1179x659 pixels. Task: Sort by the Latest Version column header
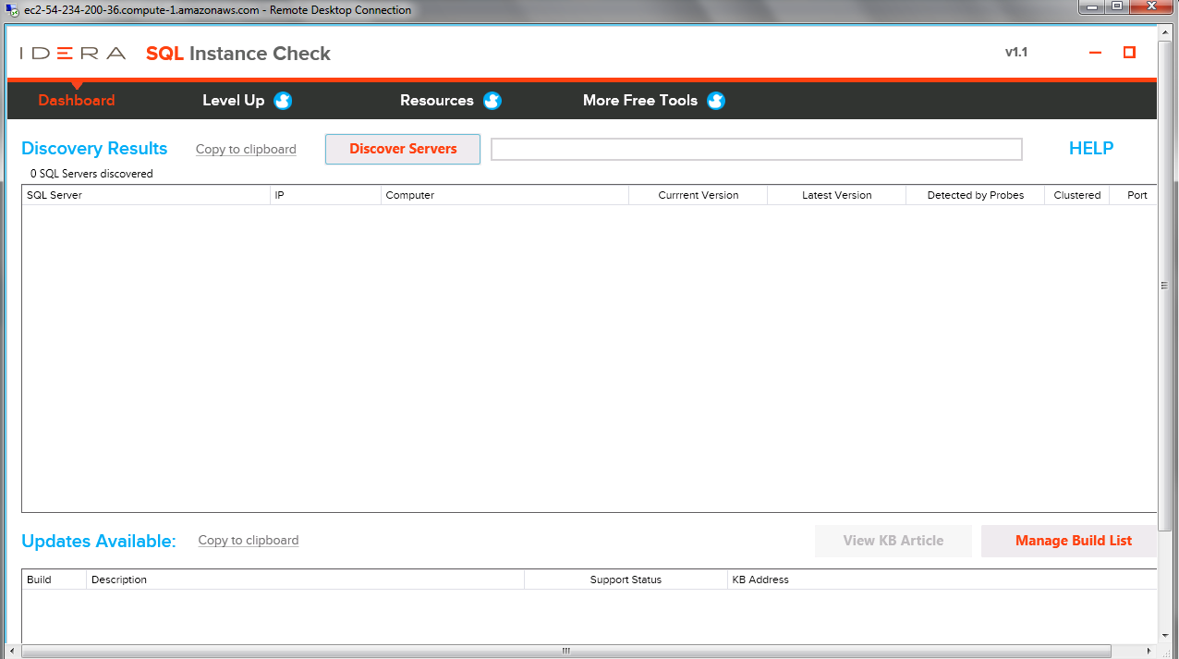[x=836, y=195]
